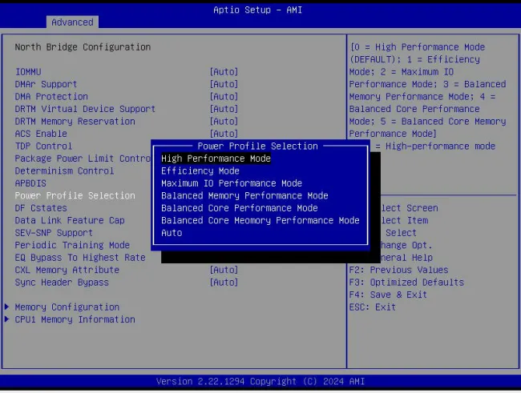Image resolution: width=521 pixels, height=393 pixels.
Task: Select Balanced Core Meomory Performance Mode
Action: pos(260,220)
